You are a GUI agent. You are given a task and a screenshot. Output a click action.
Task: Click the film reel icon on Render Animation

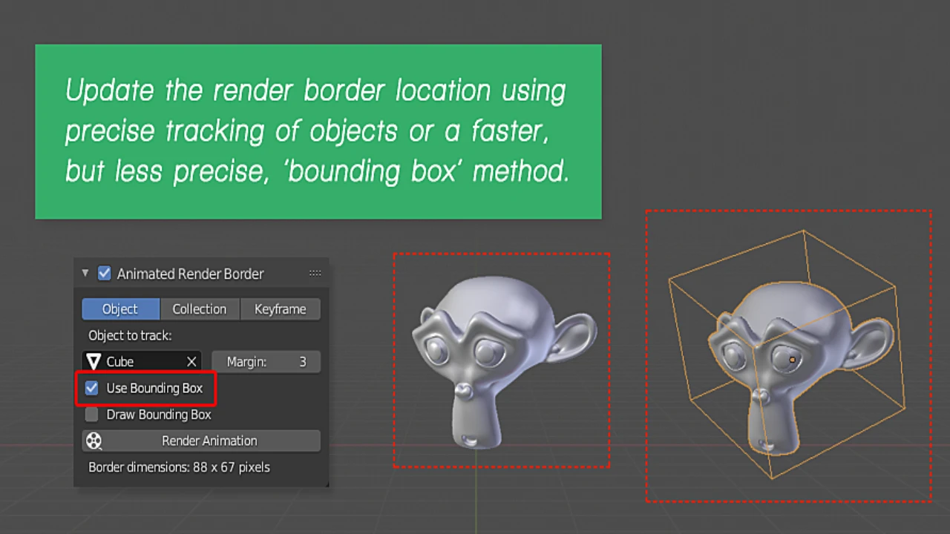click(94, 441)
